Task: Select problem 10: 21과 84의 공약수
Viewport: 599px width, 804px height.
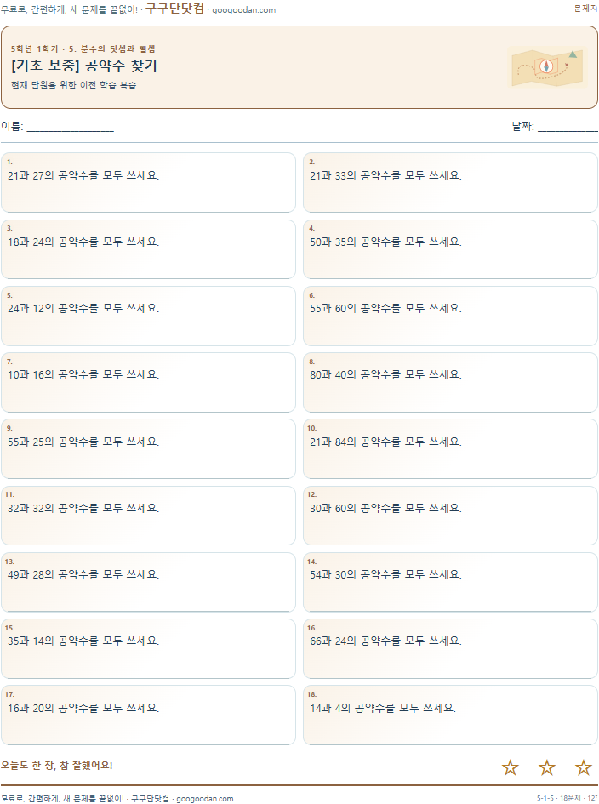Action: pos(450,448)
